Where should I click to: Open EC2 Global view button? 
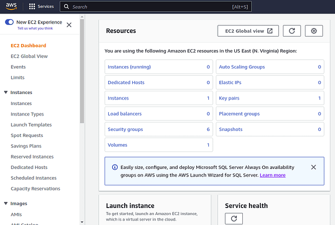coord(248,31)
